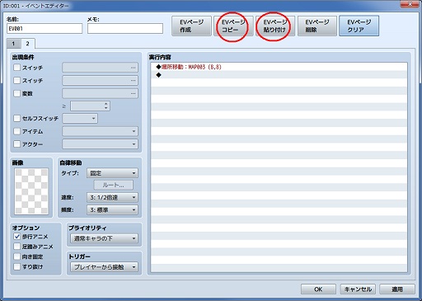Open the 変数 selector ellipsis button

[x=134, y=93]
